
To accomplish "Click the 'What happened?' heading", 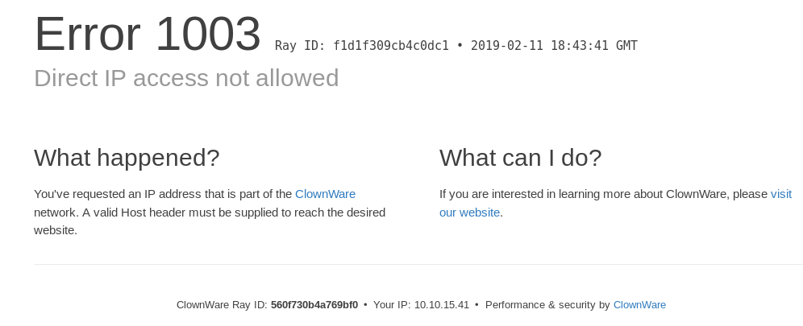I will click(x=127, y=158).
